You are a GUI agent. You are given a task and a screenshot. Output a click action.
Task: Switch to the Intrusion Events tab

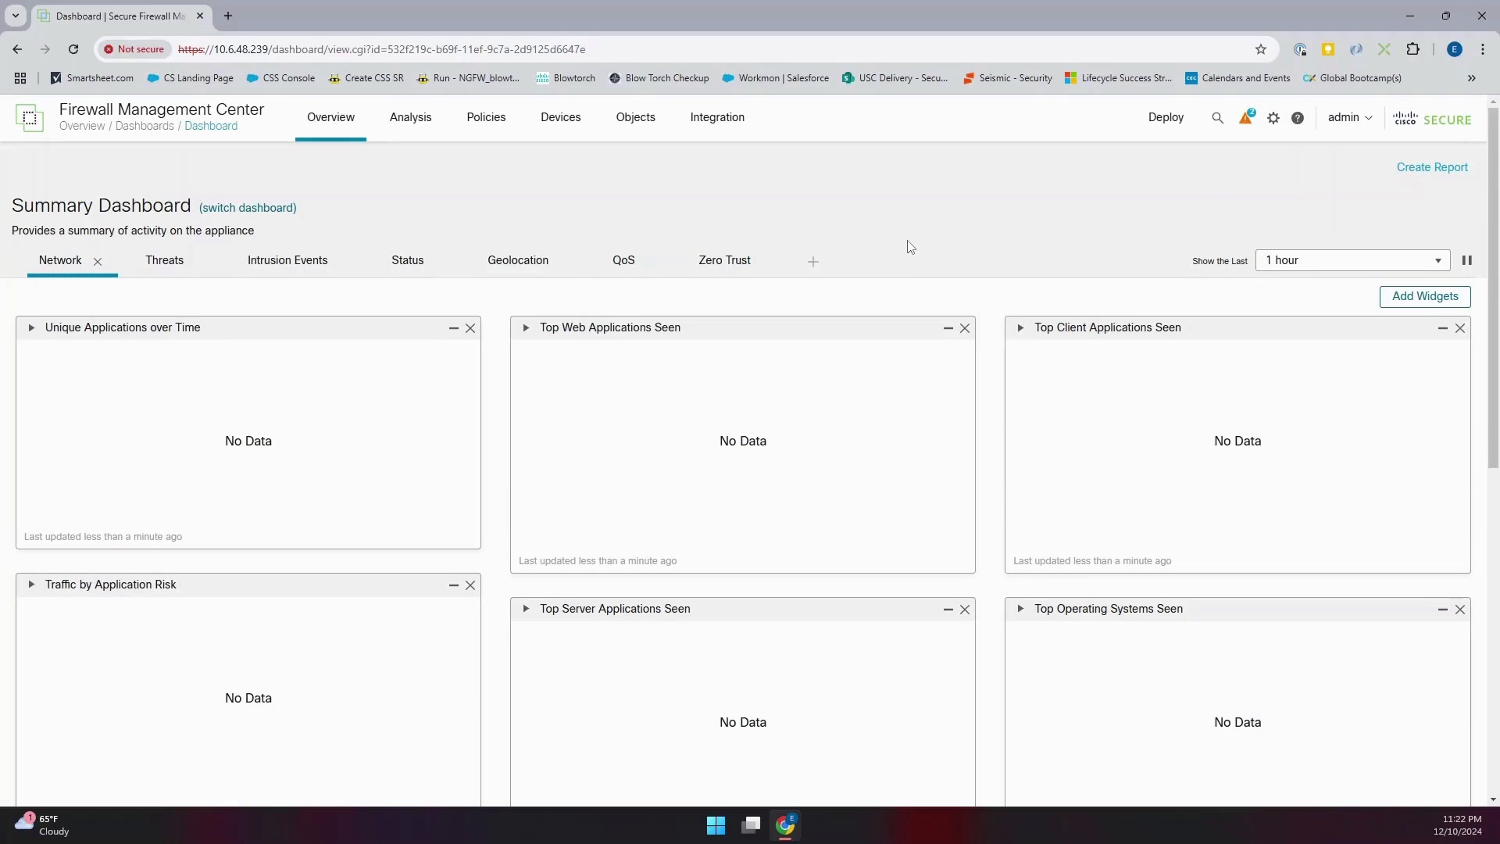click(287, 260)
